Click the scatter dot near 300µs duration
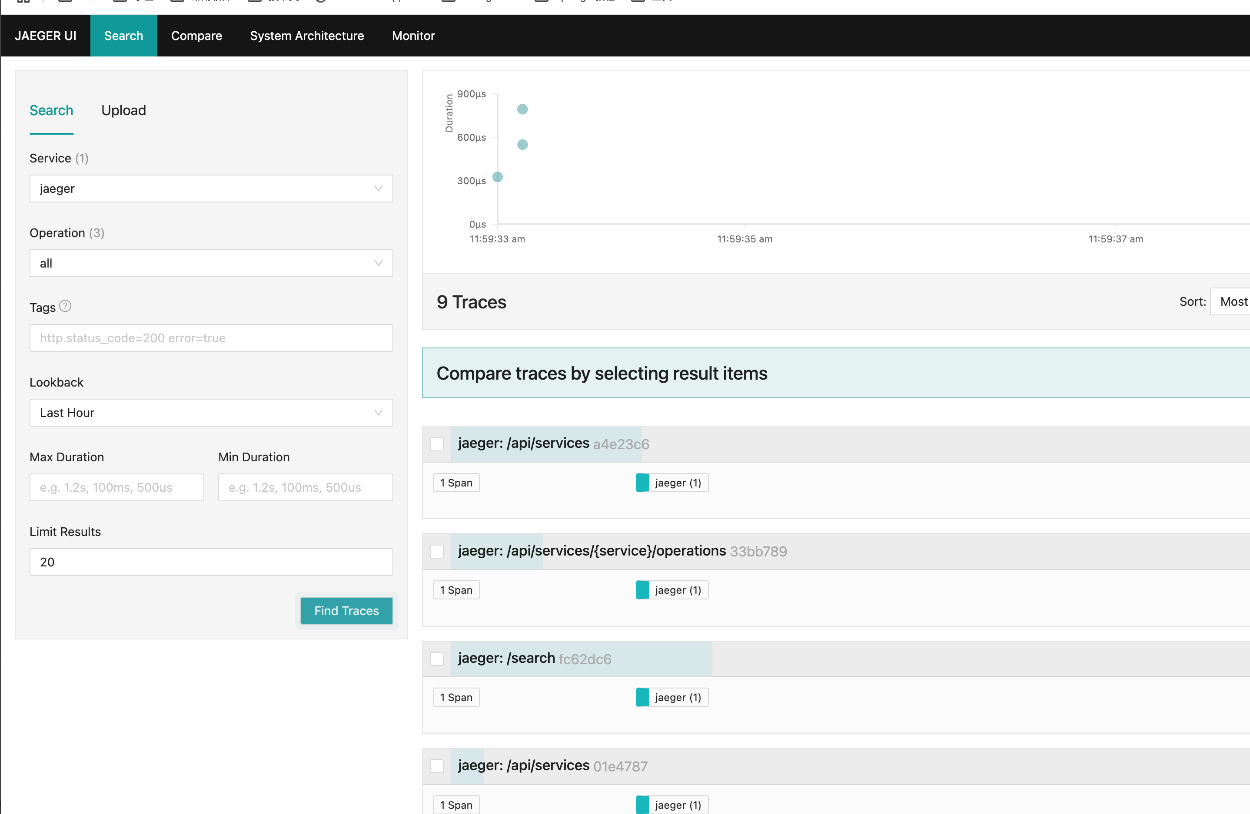1250x814 pixels. coord(497,177)
